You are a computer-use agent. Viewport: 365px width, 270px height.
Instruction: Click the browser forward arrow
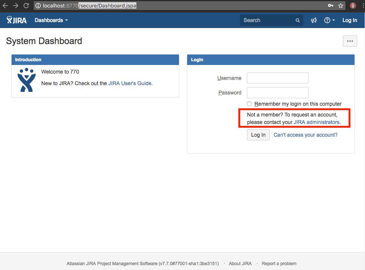(x=16, y=6)
